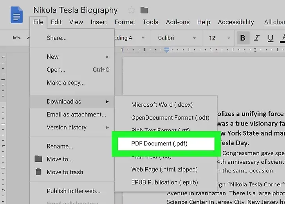Click the blue indent marker on ruler
Image resolution: width=285 pixels, height=204 pixels.
coord(167,50)
